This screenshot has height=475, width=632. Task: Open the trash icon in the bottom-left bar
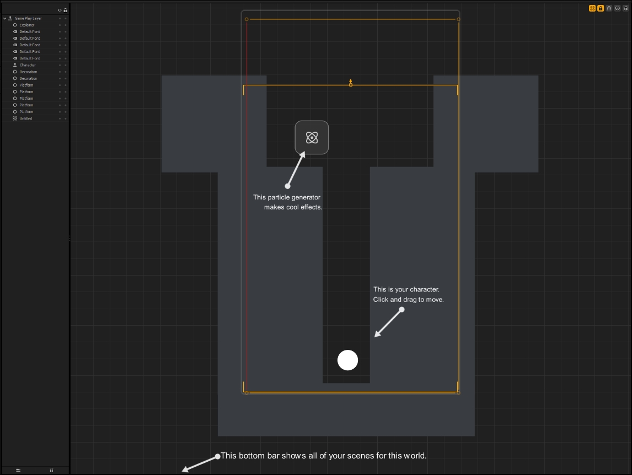pos(51,470)
